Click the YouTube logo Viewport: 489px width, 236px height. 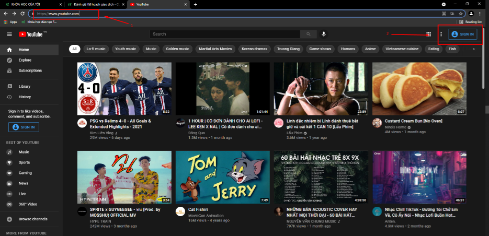[x=30, y=34]
